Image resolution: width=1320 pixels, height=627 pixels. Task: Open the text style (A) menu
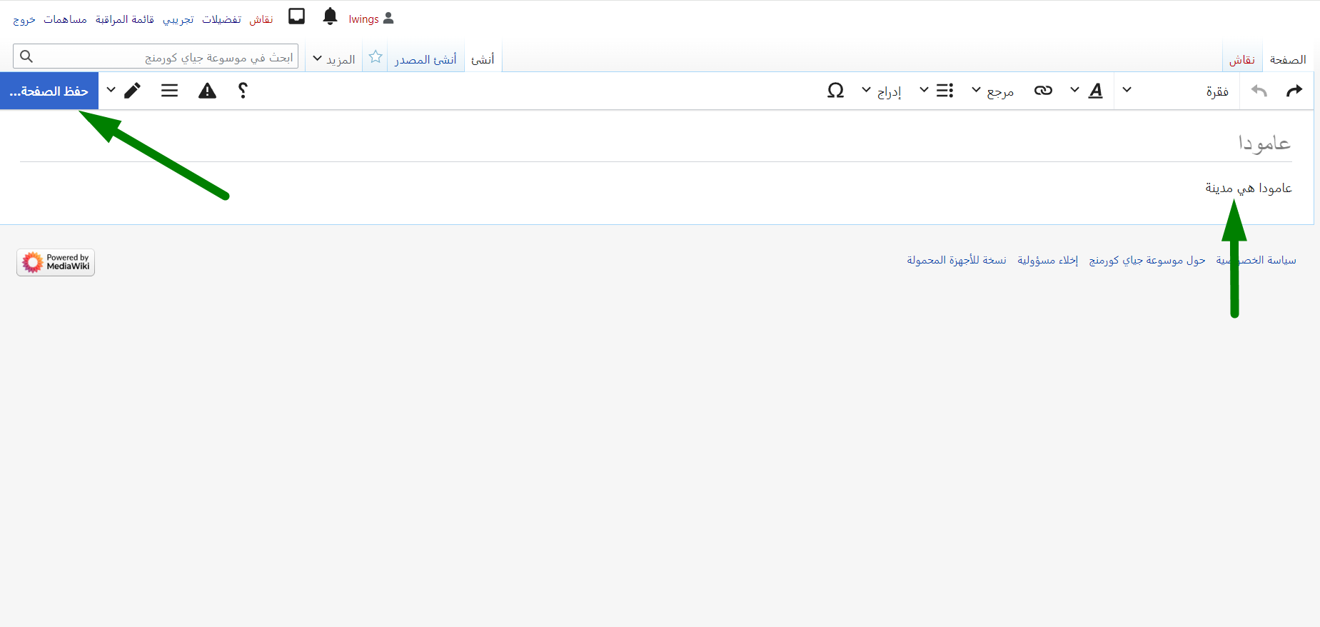click(1085, 91)
